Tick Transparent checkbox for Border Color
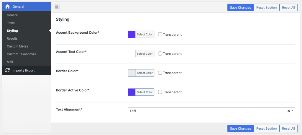The height and width of the screenshot is (135, 302). pos(160,73)
